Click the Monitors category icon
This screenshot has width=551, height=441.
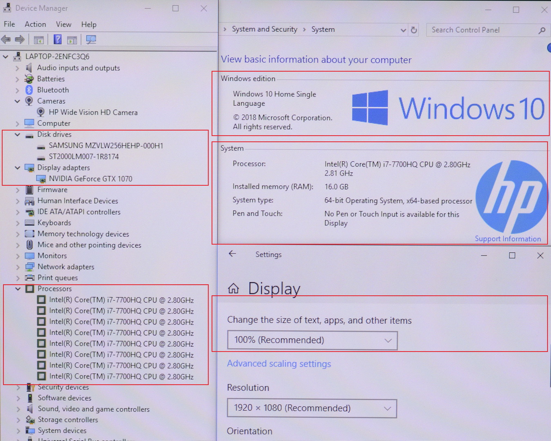(29, 256)
